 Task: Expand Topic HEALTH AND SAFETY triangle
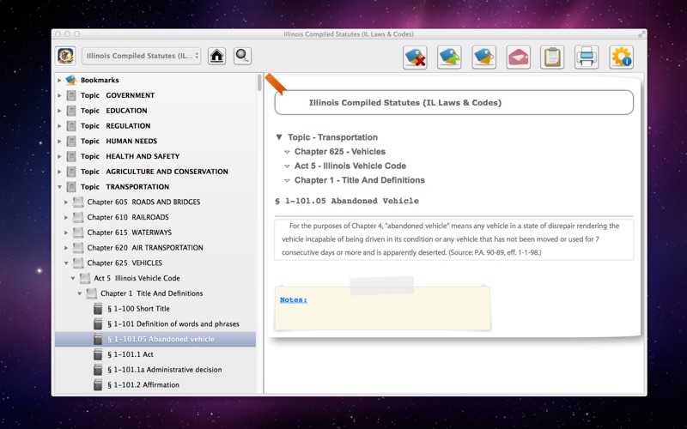click(x=59, y=156)
